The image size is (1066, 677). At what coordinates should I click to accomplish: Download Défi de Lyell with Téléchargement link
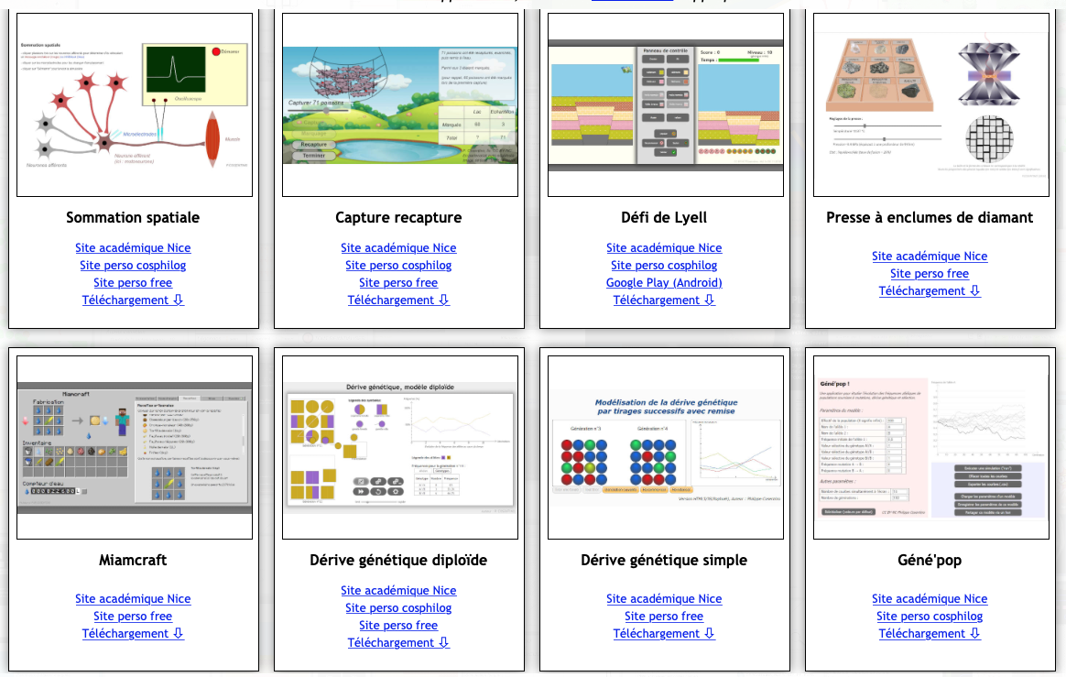coord(664,300)
